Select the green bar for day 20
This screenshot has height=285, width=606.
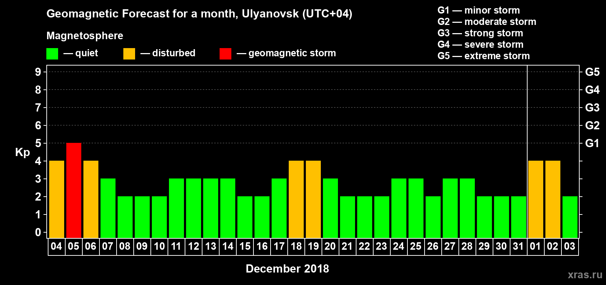(x=330, y=208)
